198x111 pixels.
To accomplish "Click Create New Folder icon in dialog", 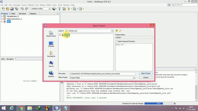I will coord(120,31).
